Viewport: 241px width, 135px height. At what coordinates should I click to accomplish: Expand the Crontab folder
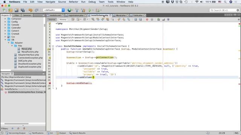tap(5, 34)
